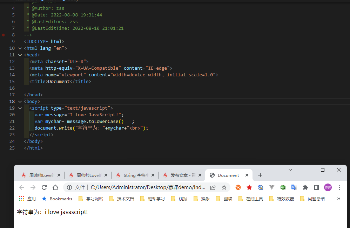Collapse the html element at line 10
350x228 pixels.
click(x=20, y=48)
